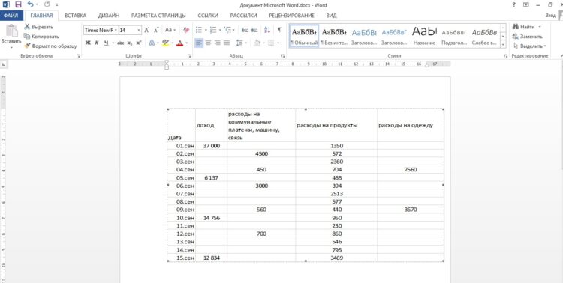Activate Формат по образцу painter

[50, 46]
